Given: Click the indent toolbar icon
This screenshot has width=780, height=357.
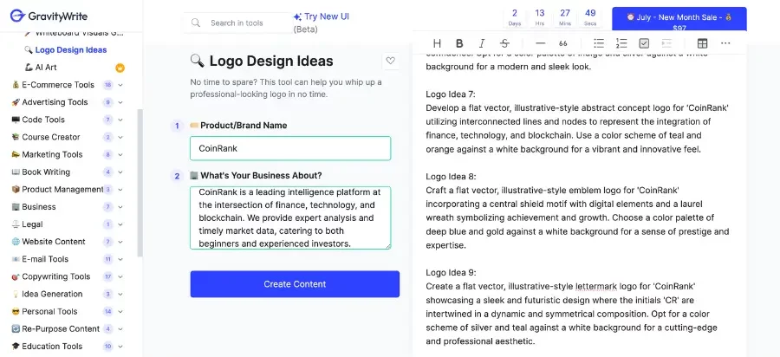Looking at the screenshot, I should point(666,43).
